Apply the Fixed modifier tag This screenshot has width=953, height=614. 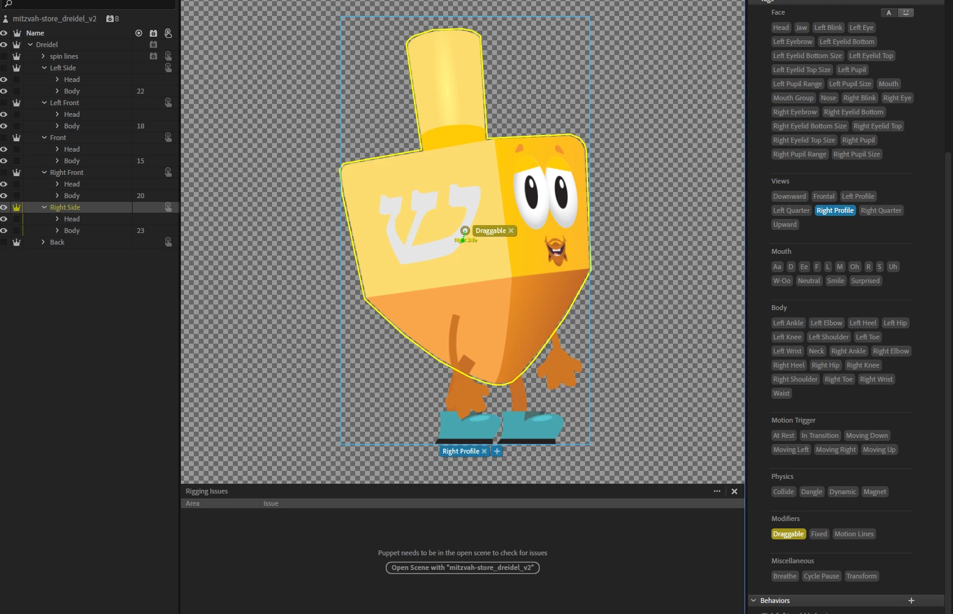819,534
